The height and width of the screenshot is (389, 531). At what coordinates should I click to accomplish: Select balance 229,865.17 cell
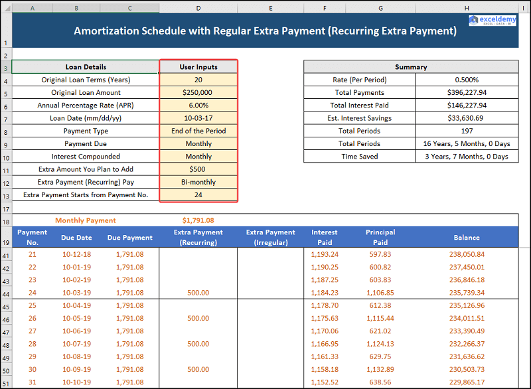pyautogui.click(x=467, y=382)
